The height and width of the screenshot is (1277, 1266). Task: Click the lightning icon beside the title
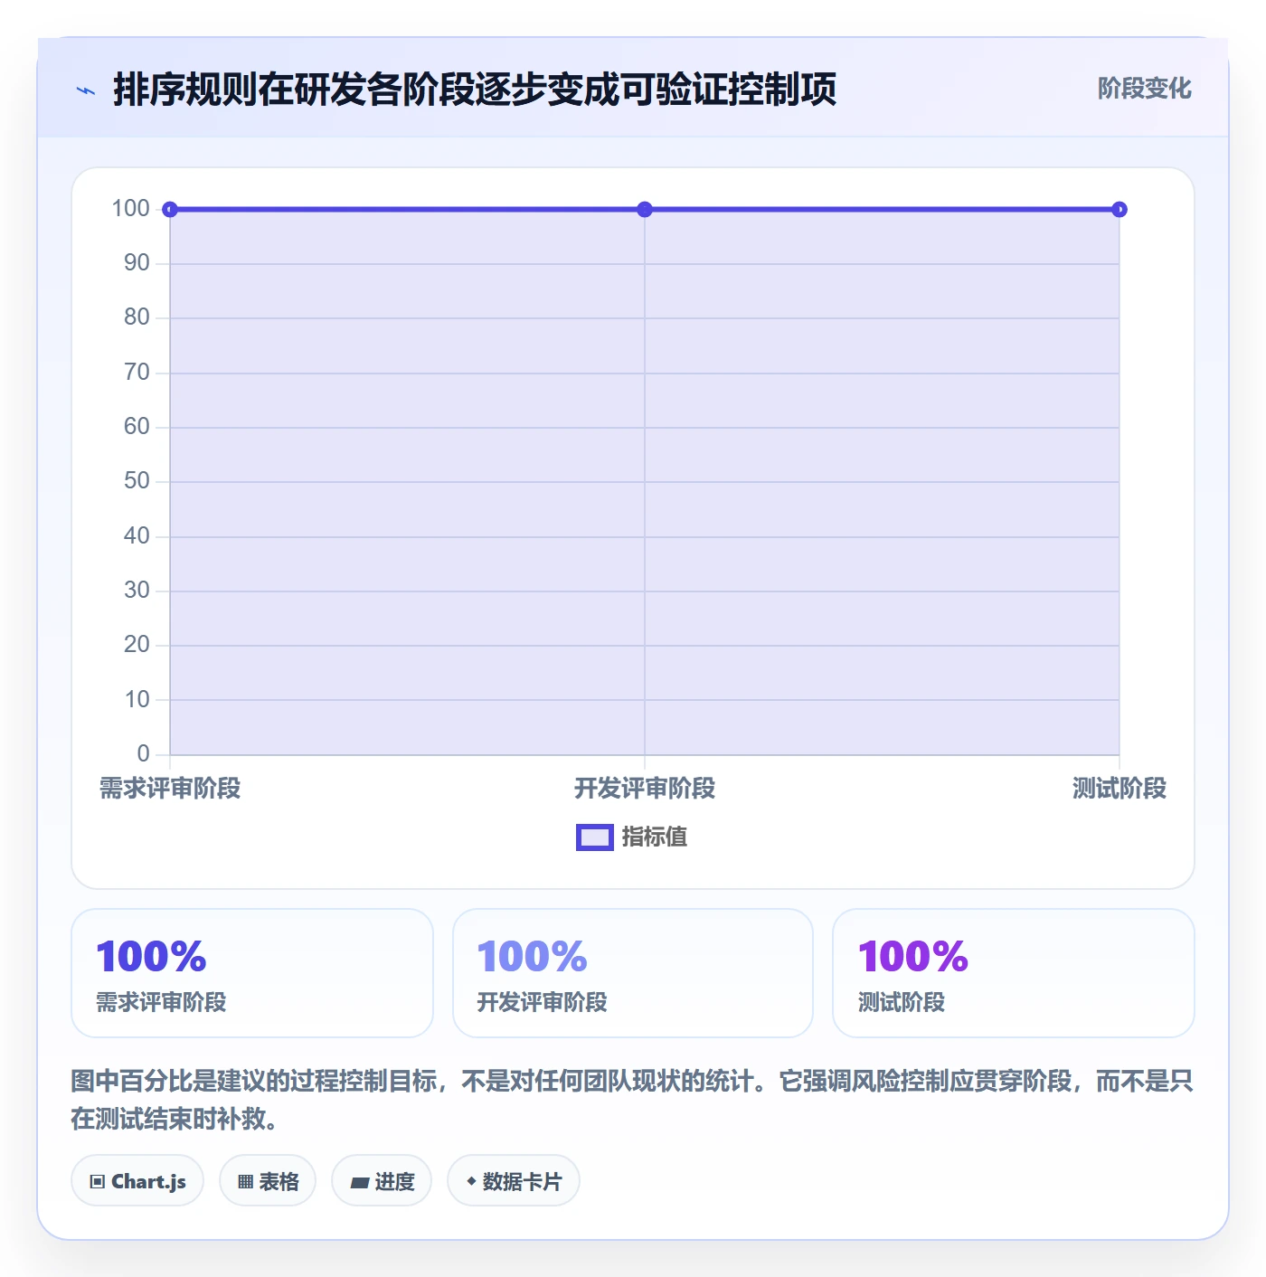(x=86, y=90)
